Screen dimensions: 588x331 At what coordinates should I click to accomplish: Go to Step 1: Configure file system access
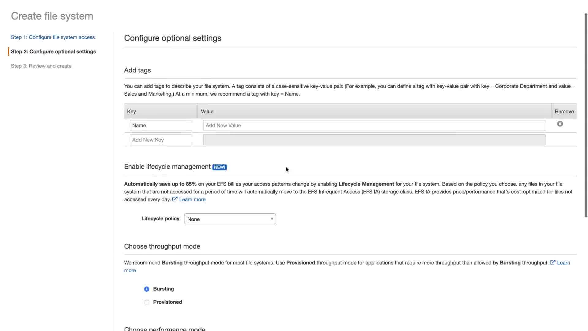pyautogui.click(x=53, y=37)
